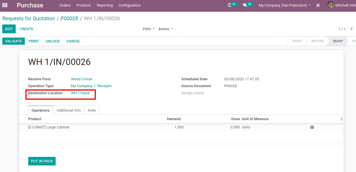Click the CANCEL button

coord(73,41)
